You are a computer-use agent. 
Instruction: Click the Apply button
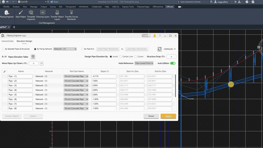(168, 116)
